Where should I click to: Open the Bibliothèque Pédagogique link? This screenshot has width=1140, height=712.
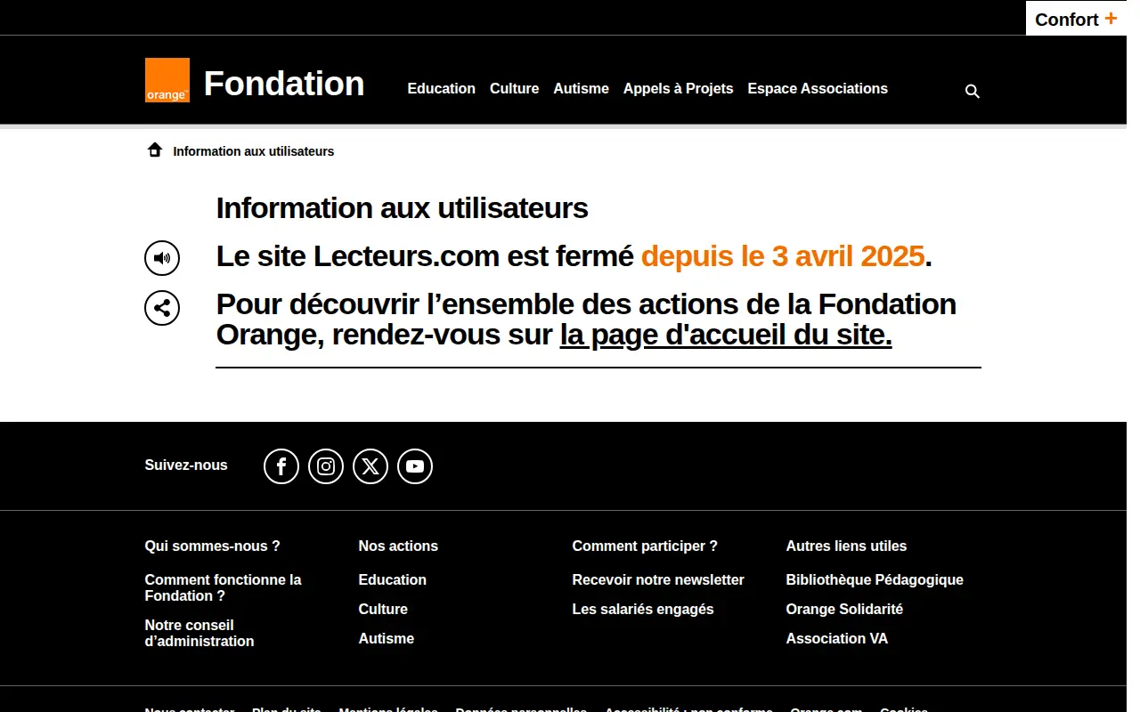click(x=875, y=579)
